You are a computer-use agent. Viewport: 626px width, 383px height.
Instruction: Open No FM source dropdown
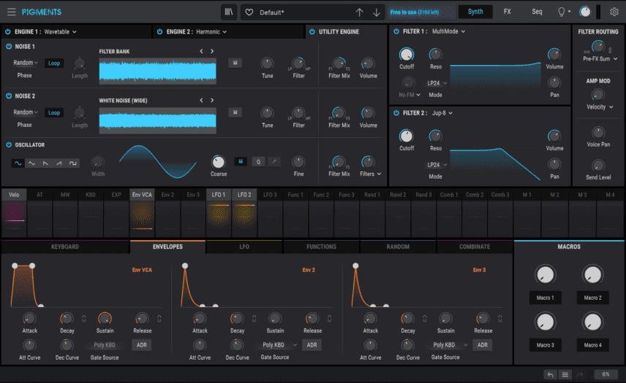(x=410, y=95)
